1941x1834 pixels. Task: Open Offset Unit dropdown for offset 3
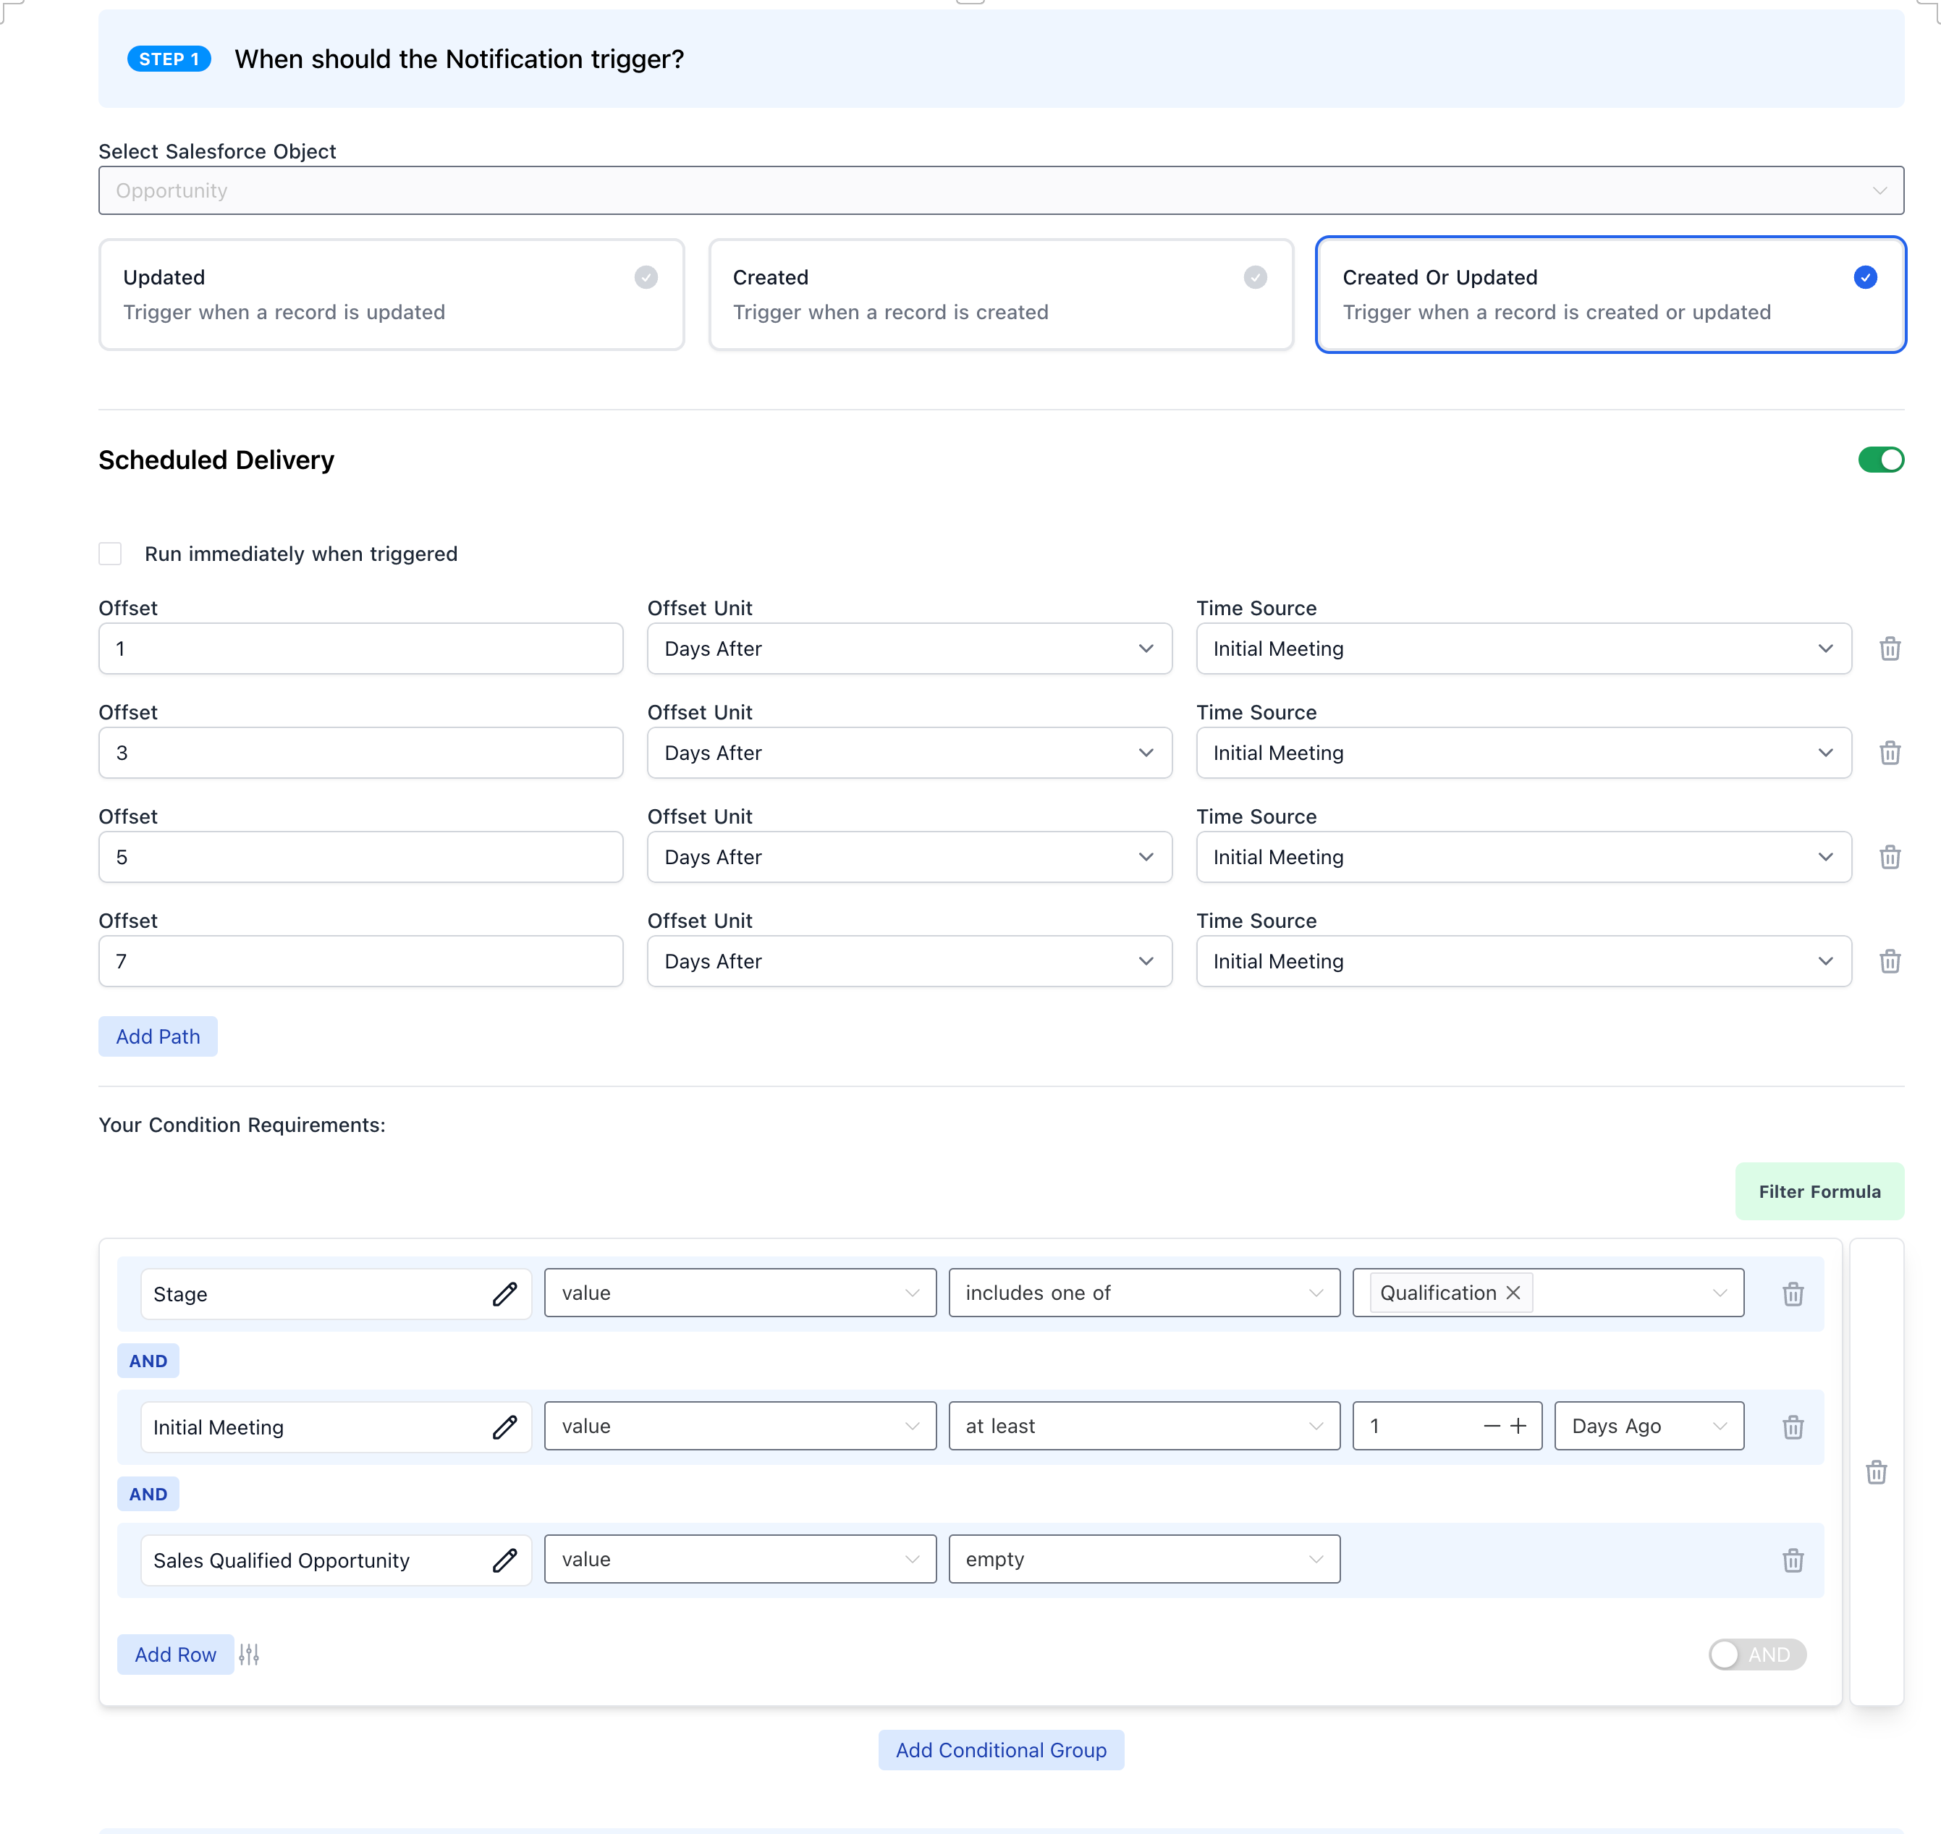tap(909, 753)
